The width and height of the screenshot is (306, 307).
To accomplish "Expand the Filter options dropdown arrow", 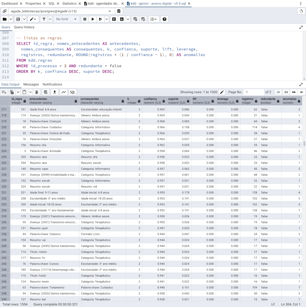I will pyautogui.click(x=50, y=19).
